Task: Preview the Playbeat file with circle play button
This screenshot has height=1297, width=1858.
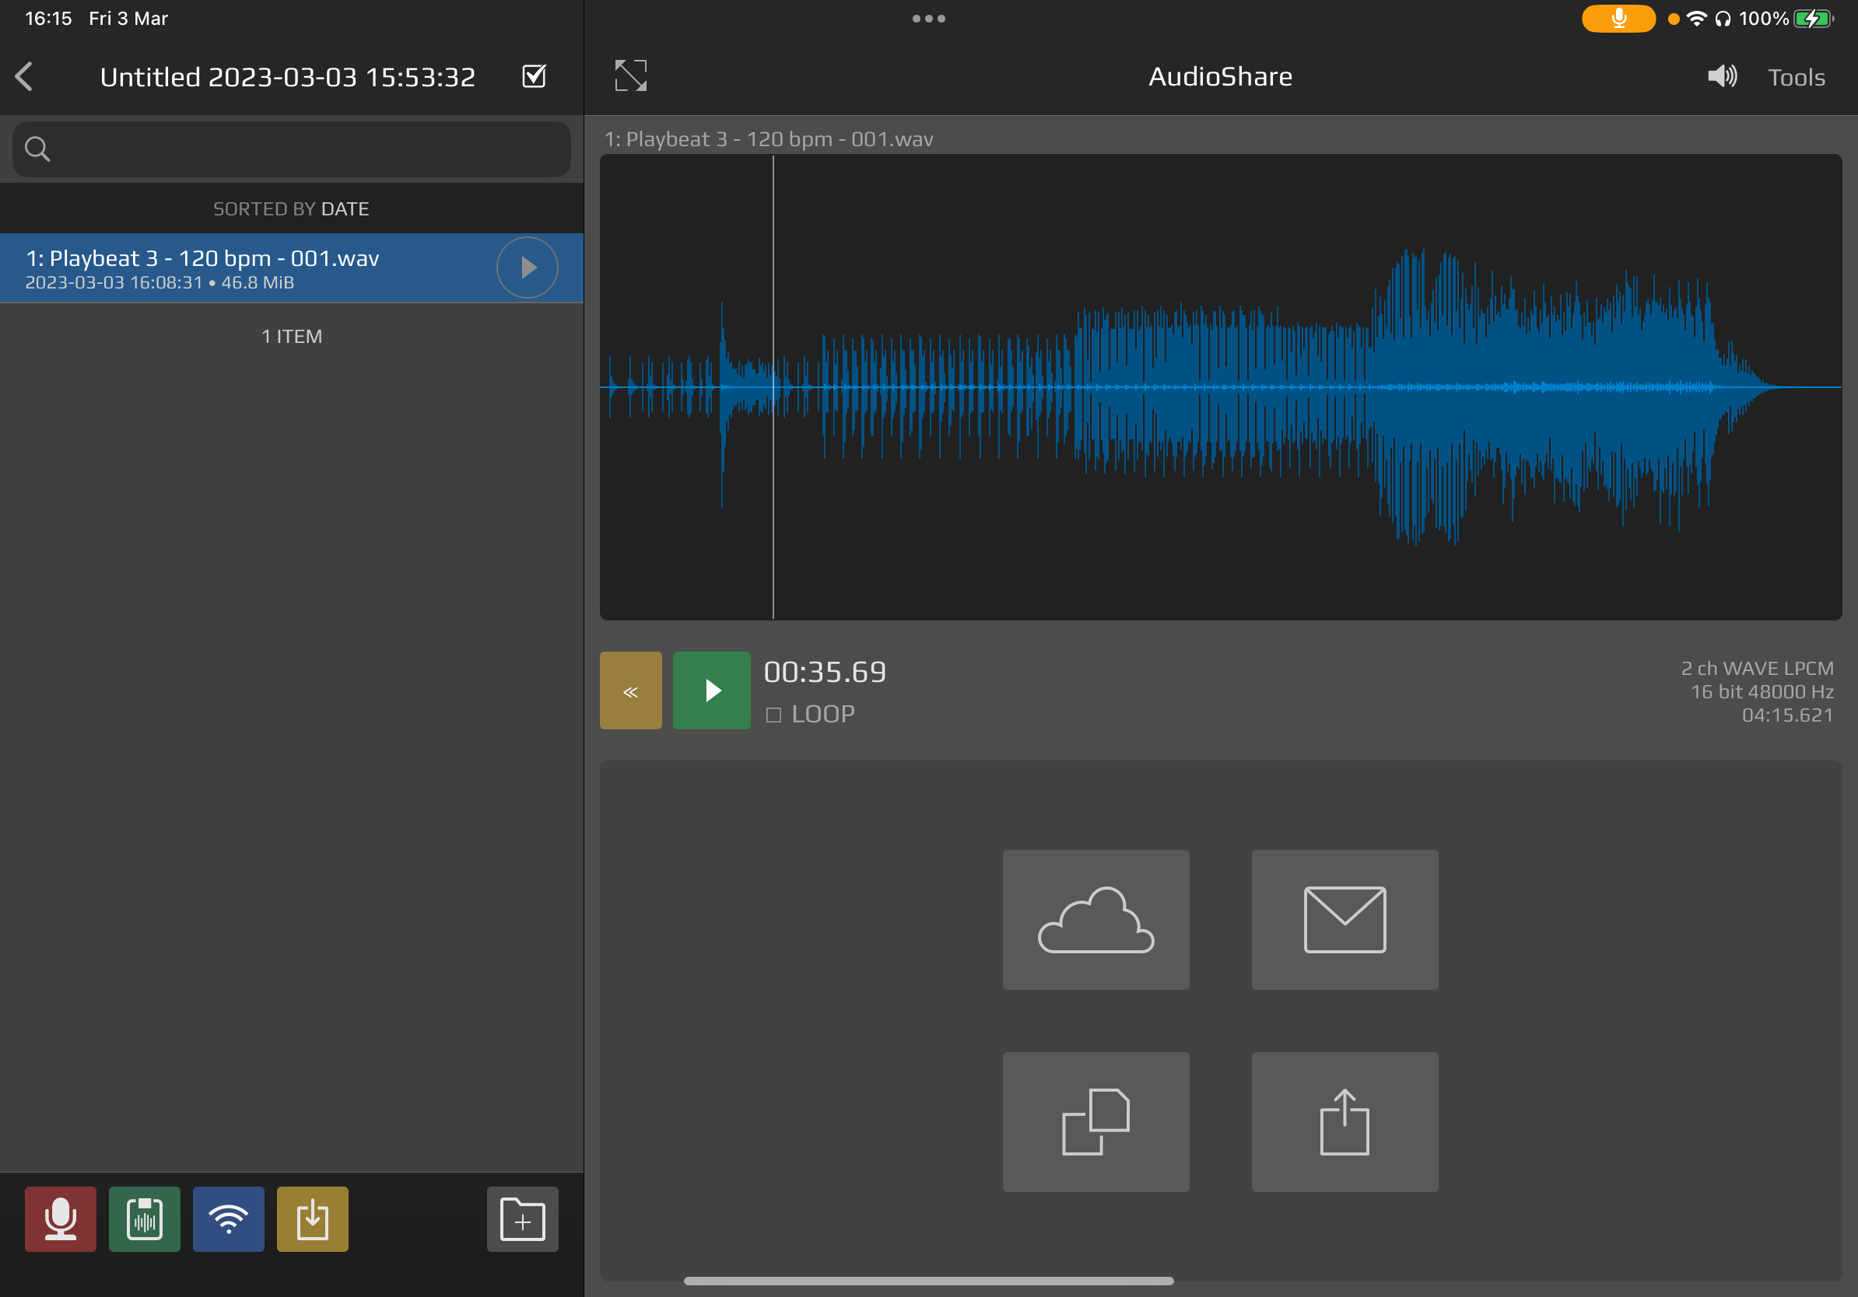Action: (x=528, y=267)
